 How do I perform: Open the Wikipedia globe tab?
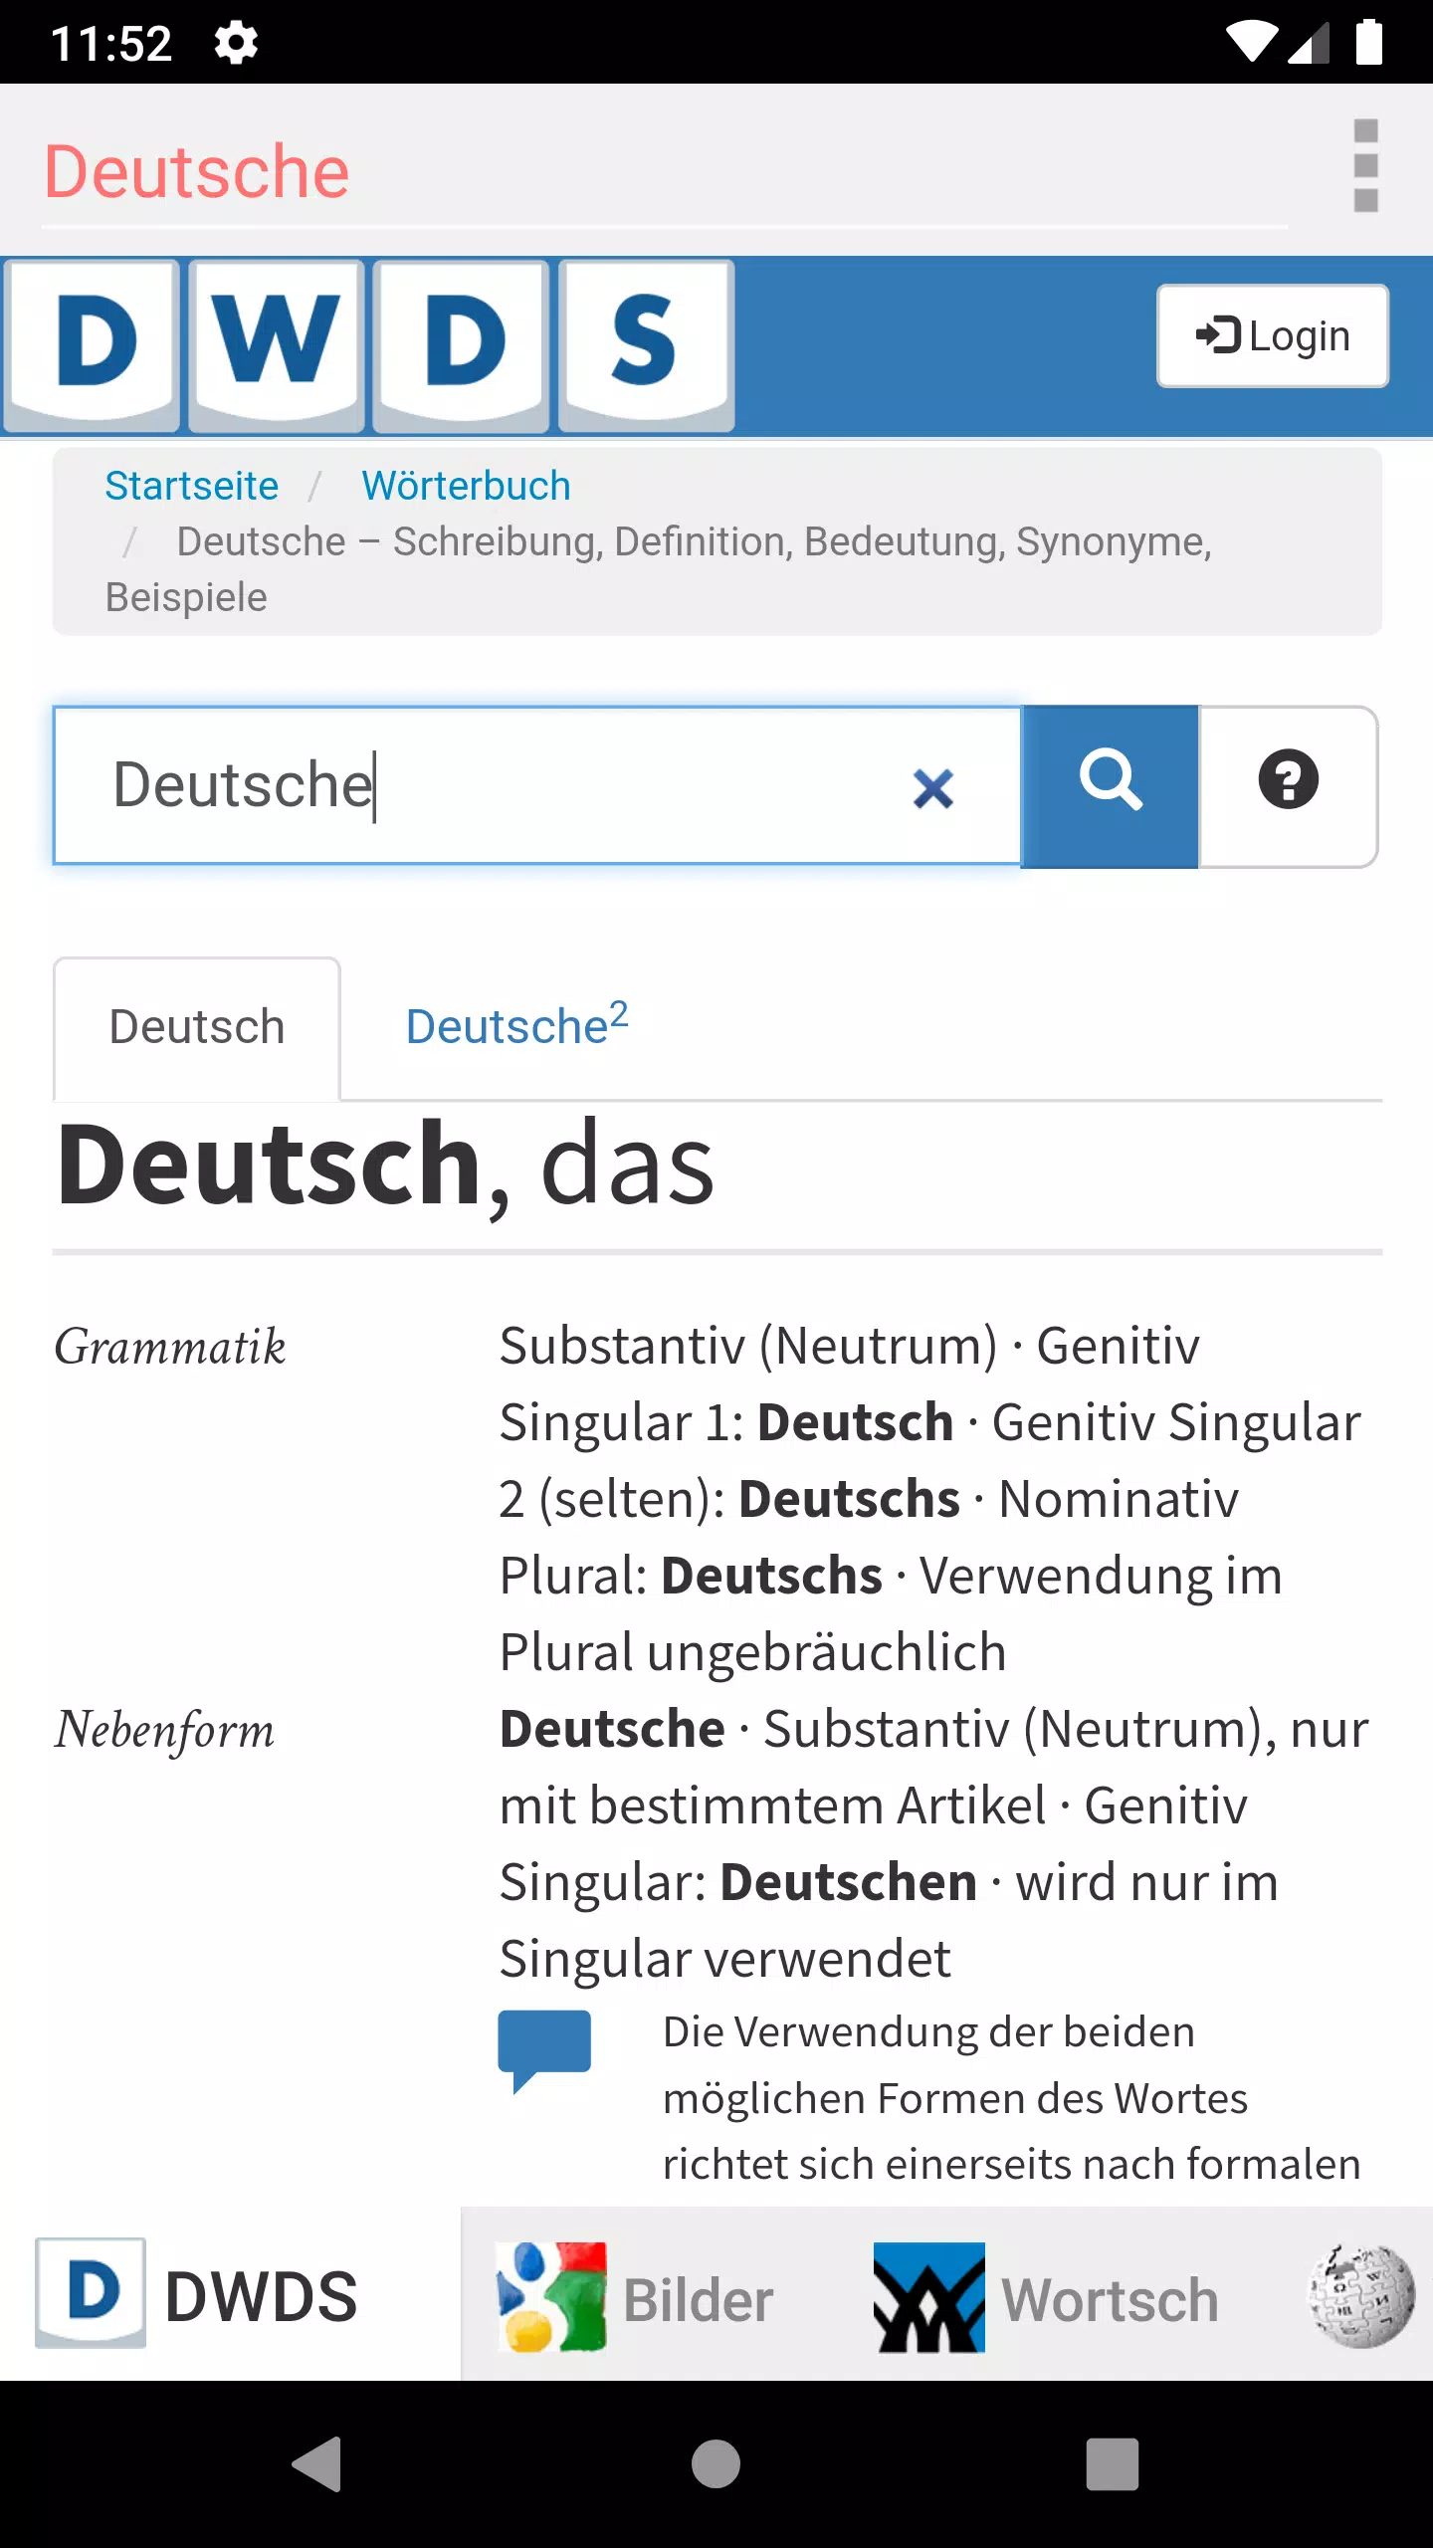pos(1361,2296)
